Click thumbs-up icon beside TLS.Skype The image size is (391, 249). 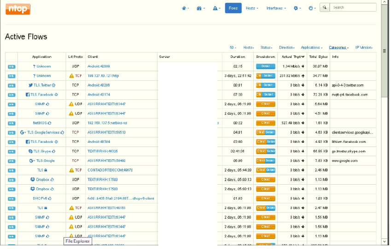(53, 152)
